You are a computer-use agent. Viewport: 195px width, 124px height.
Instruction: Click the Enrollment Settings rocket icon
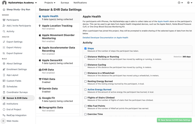4,69
